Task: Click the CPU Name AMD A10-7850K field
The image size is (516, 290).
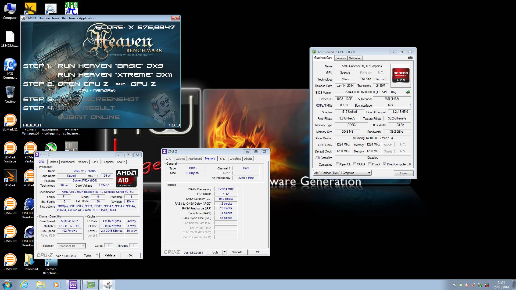Action: pyautogui.click(x=85, y=171)
